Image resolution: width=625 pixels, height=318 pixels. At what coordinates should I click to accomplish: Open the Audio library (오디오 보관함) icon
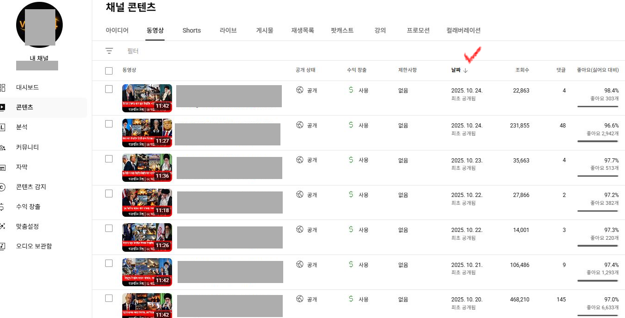pos(3,246)
